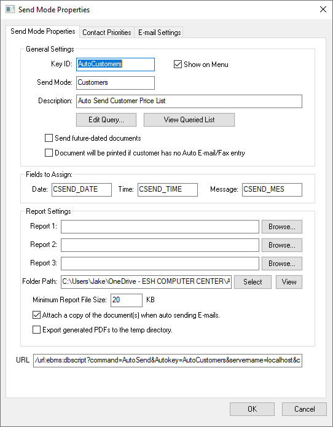Click the View folder button
333x427 pixels.
coord(289,282)
